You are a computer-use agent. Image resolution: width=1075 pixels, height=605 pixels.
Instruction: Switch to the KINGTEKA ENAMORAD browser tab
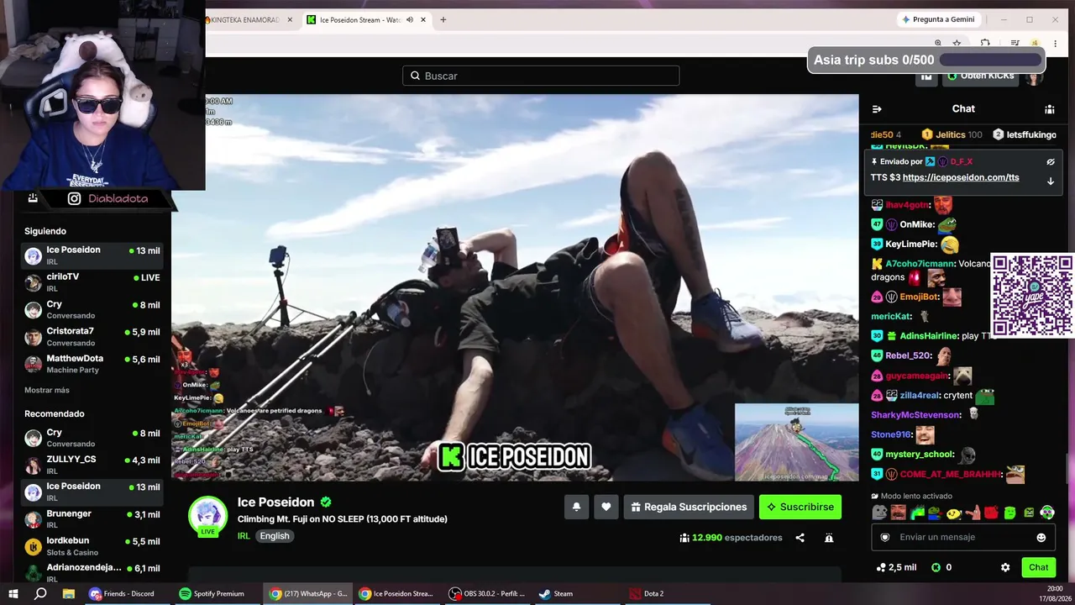tap(244, 20)
